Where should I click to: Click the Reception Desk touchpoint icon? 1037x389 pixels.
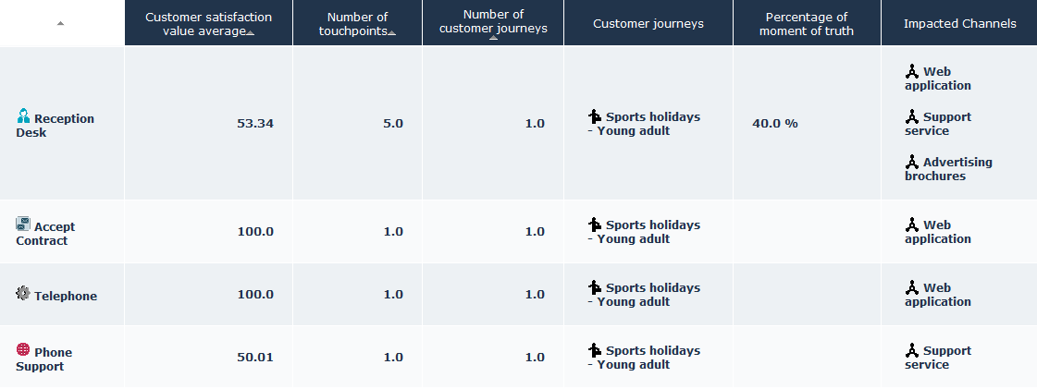[23, 116]
